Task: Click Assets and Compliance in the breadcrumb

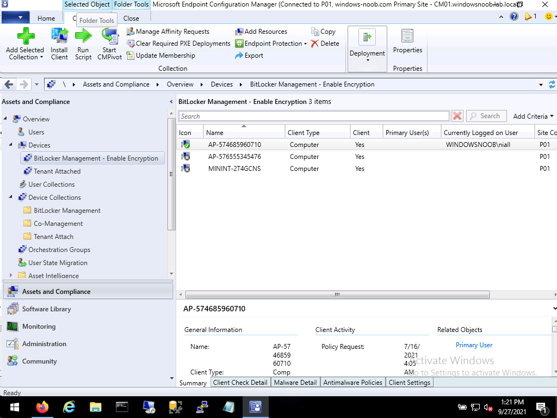Action: click(116, 84)
